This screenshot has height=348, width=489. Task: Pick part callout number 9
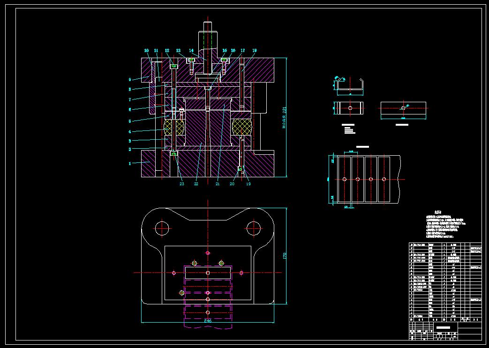tap(130, 80)
